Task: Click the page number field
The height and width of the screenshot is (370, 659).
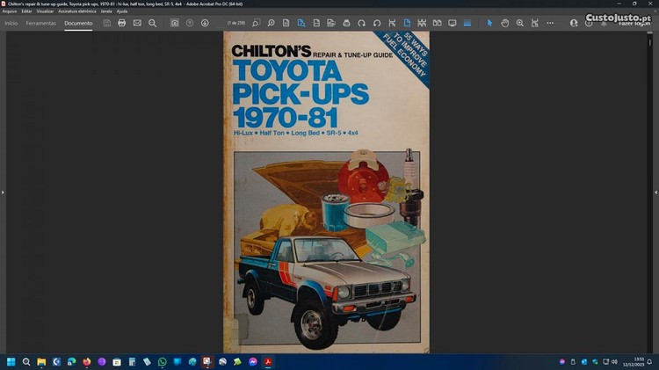Action: tap(235, 23)
